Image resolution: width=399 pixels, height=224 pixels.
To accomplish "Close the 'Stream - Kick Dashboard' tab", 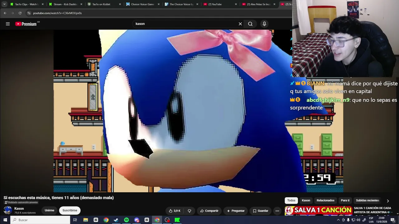I will 81,4.
